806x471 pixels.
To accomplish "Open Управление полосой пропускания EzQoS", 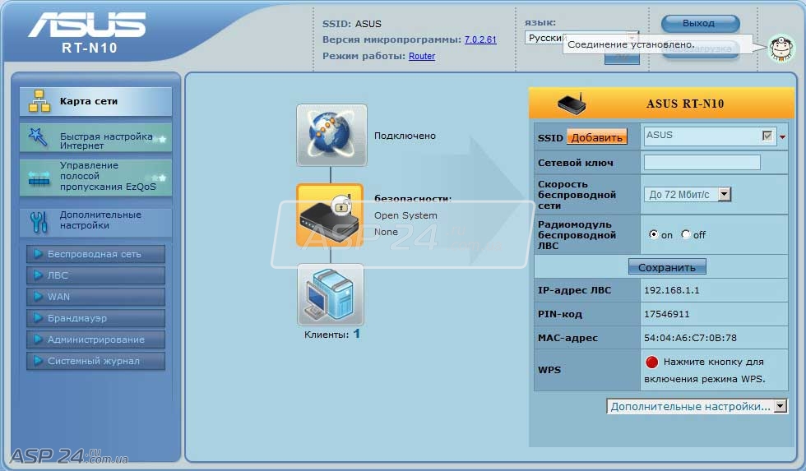I will (95, 178).
